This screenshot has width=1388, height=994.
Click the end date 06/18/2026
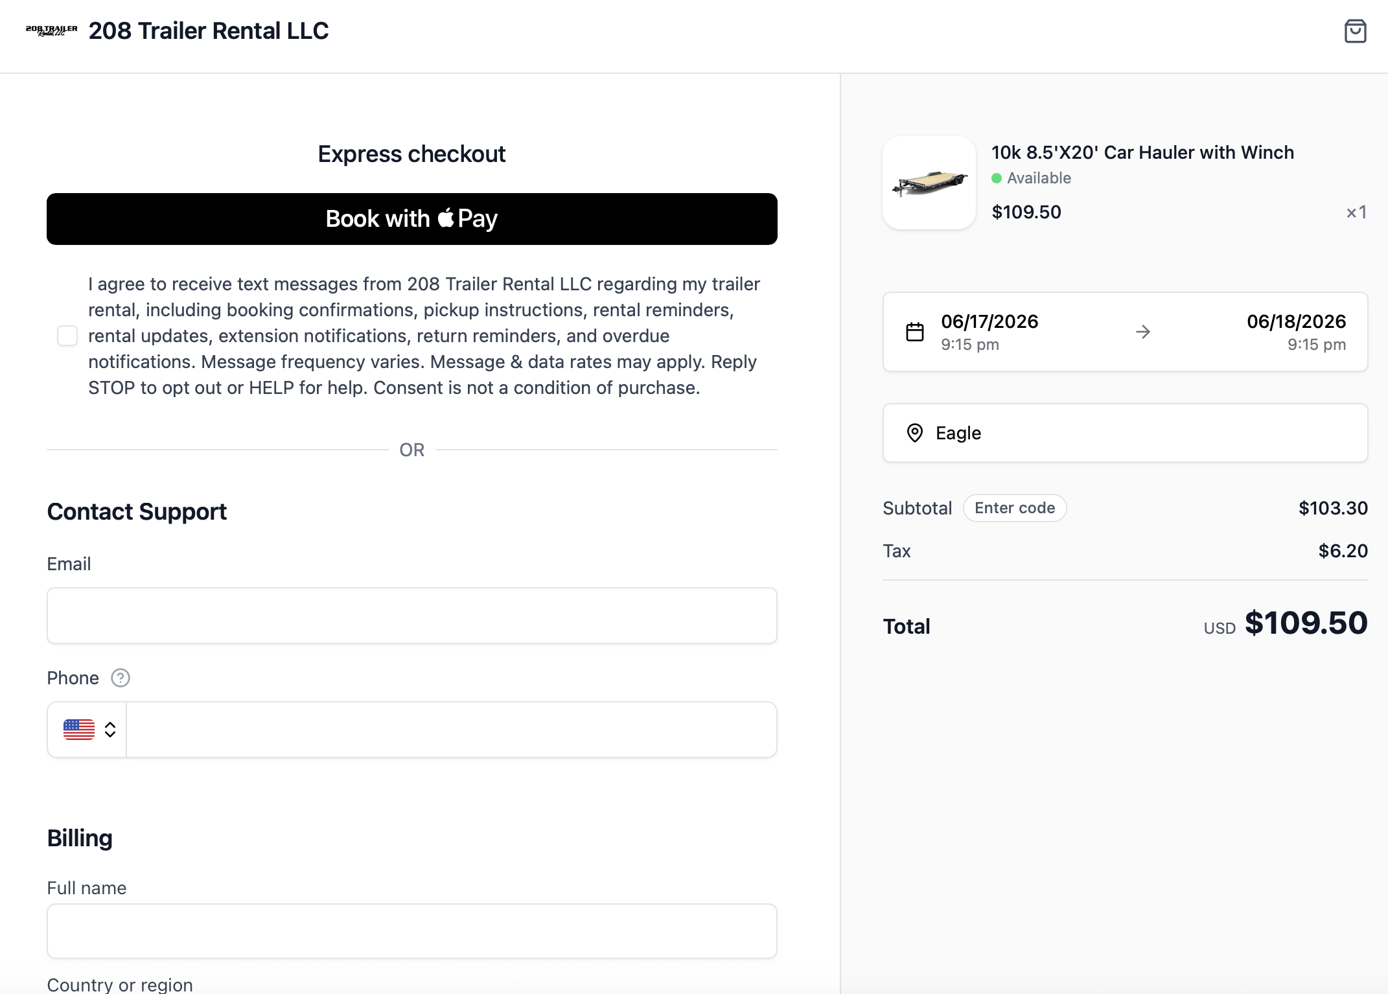[x=1297, y=321]
